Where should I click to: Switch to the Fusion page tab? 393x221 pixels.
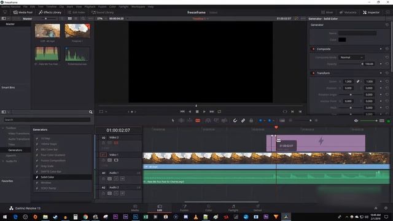click(x=184, y=208)
